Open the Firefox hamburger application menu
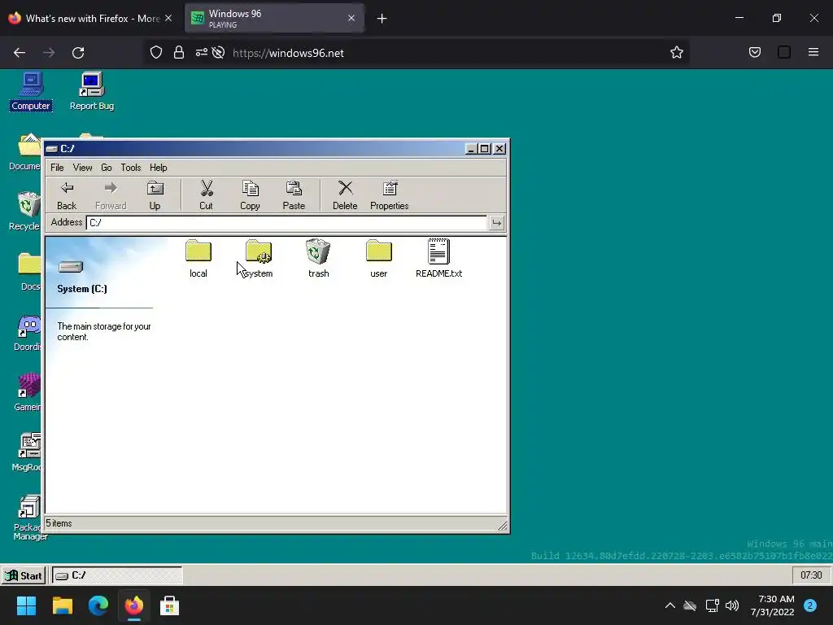The image size is (833, 625). [813, 52]
